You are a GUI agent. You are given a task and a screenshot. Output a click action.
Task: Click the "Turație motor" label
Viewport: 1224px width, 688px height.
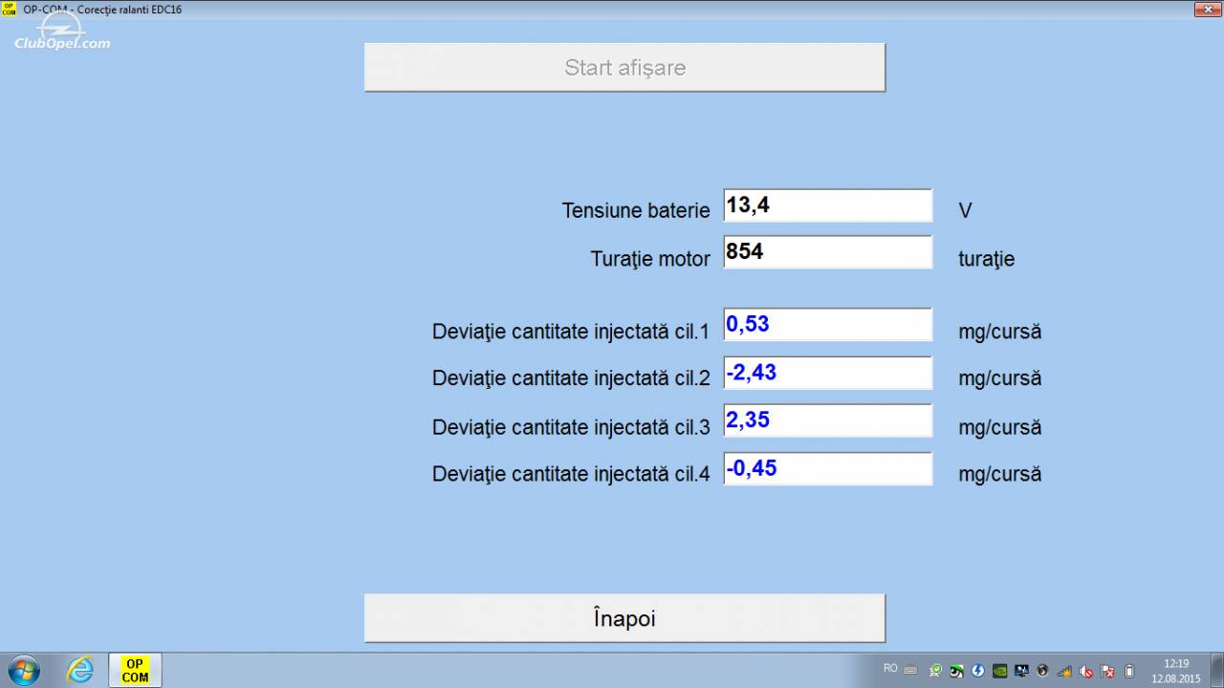tap(650, 259)
